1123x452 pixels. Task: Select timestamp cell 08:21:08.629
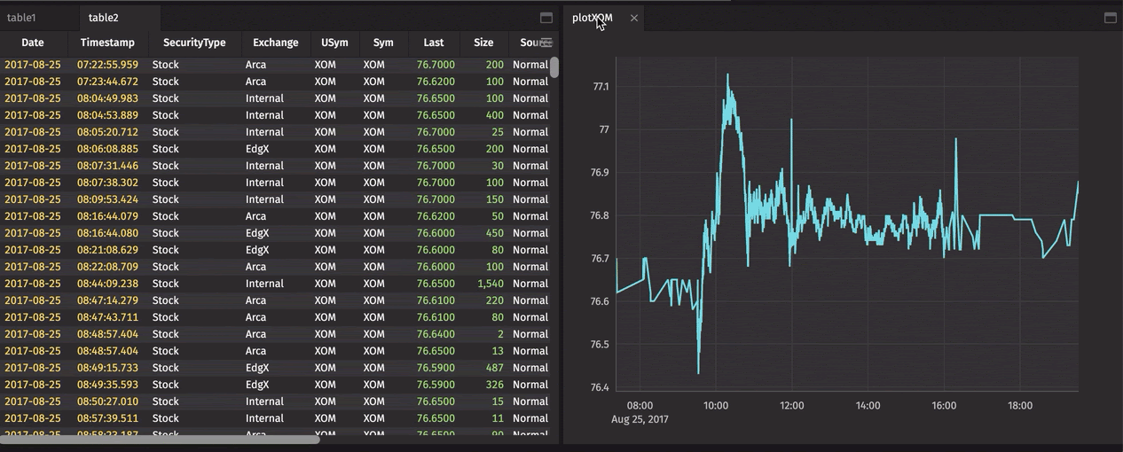[107, 250]
